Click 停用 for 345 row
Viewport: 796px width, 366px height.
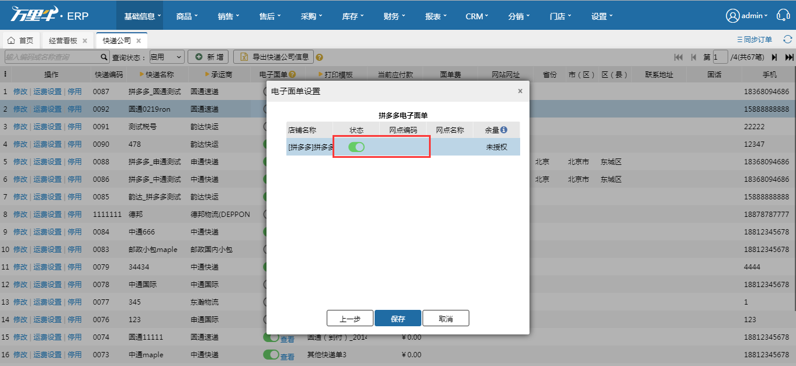pos(75,302)
